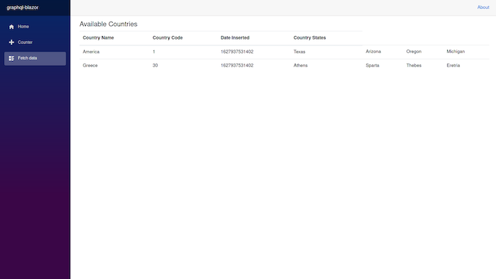
Task: Click the Available Countries heading
Action: pyautogui.click(x=108, y=24)
